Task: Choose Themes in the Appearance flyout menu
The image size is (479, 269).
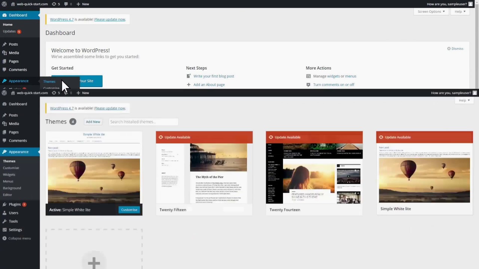Action: tap(49, 81)
